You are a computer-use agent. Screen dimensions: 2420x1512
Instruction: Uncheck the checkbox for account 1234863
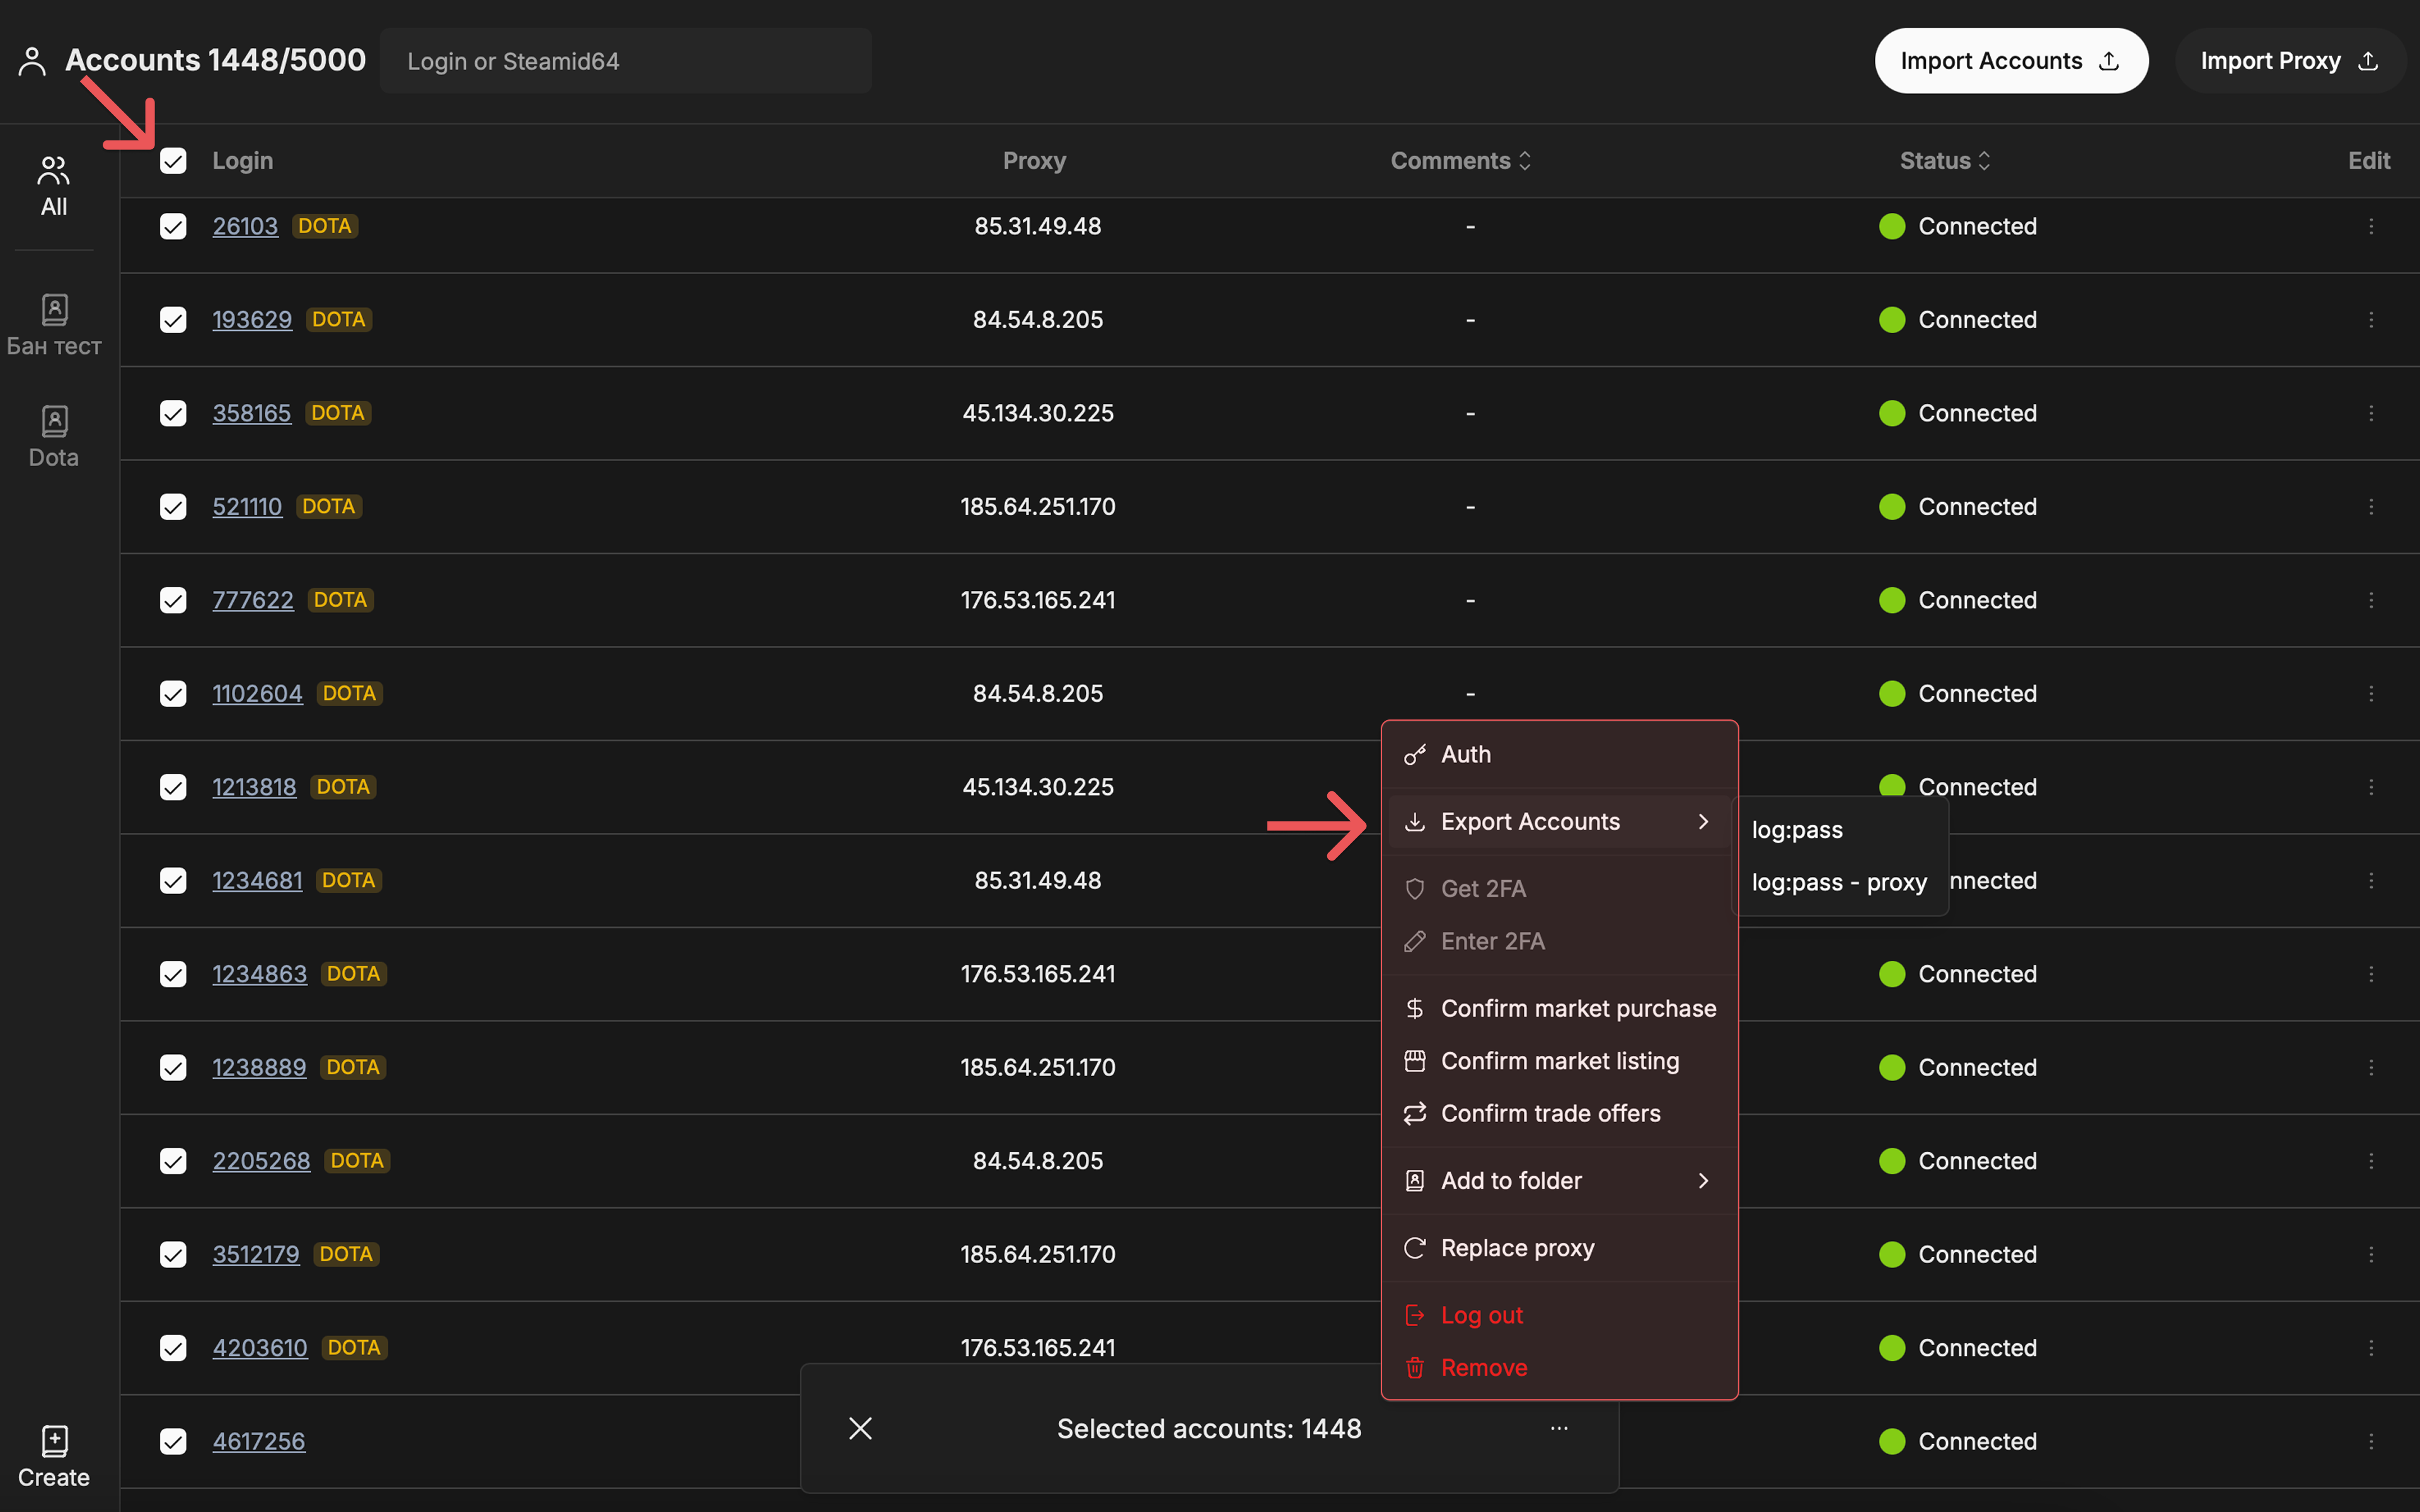tap(173, 974)
